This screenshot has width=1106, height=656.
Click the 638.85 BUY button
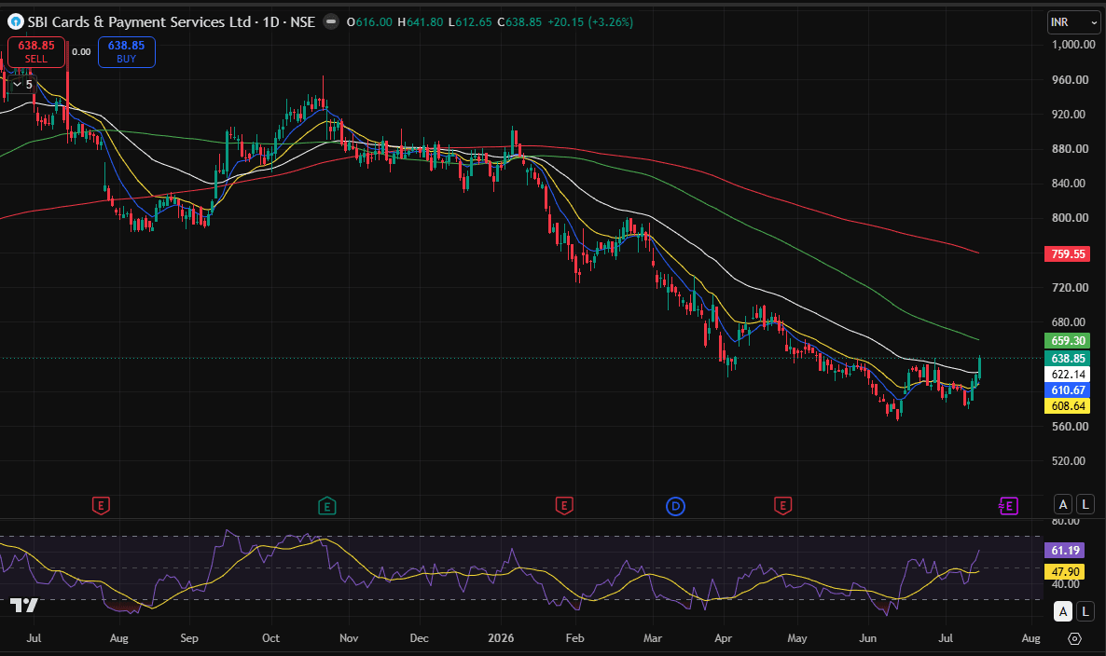coord(126,52)
